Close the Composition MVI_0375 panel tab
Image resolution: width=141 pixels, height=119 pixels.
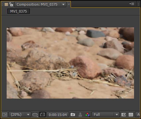click(69, 4)
